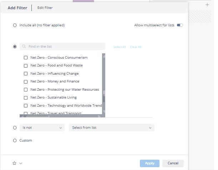218x170 pixels.
Task: Click the Select All link
Action: (x=120, y=47)
